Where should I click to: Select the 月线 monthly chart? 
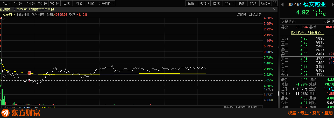point(91,3)
